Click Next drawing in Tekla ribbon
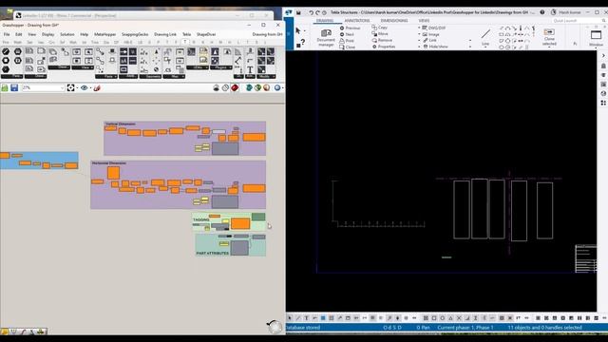The width and height of the screenshot is (608, 342). point(347,34)
